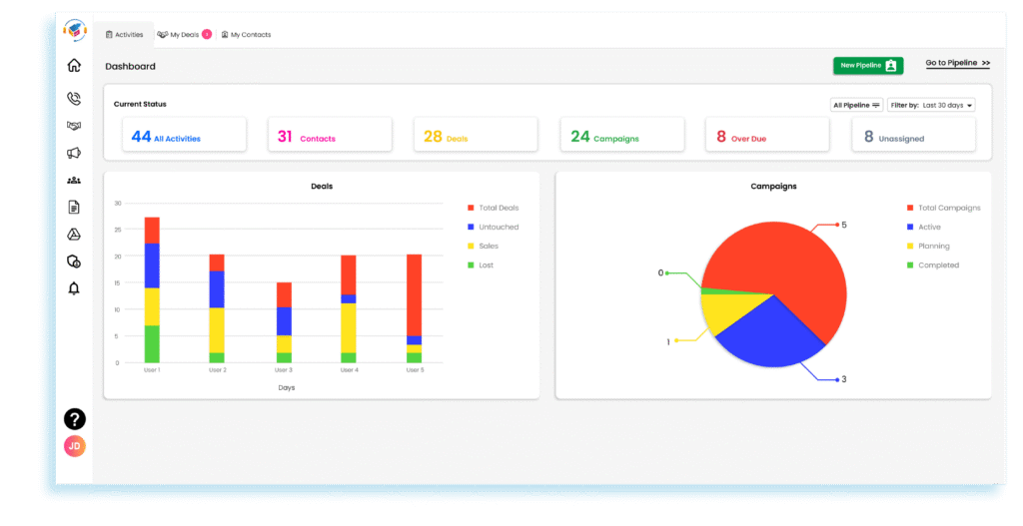Switch to the My Contacts tab
Viewport: 1023px width, 526px height.
click(x=246, y=35)
